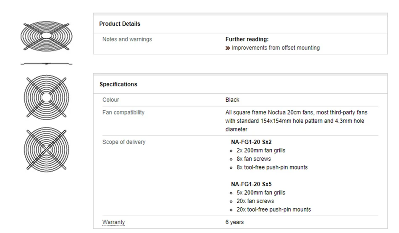The height and width of the screenshot is (233, 399).
Task: Click the underlined Warranty label
Action: 113,222
